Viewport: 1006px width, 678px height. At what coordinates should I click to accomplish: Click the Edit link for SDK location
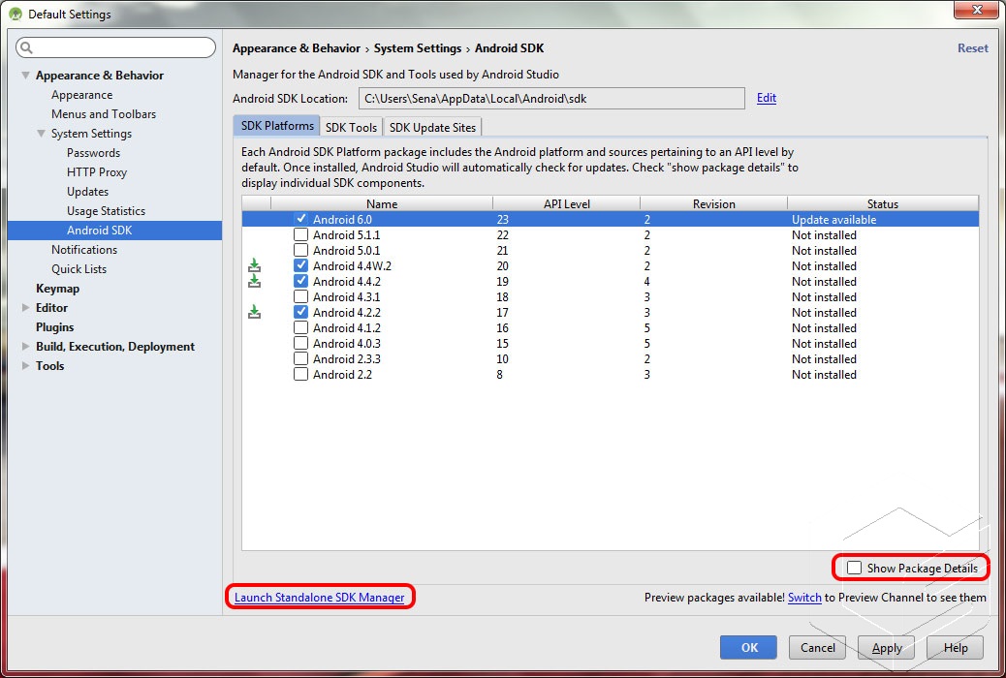[766, 98]
